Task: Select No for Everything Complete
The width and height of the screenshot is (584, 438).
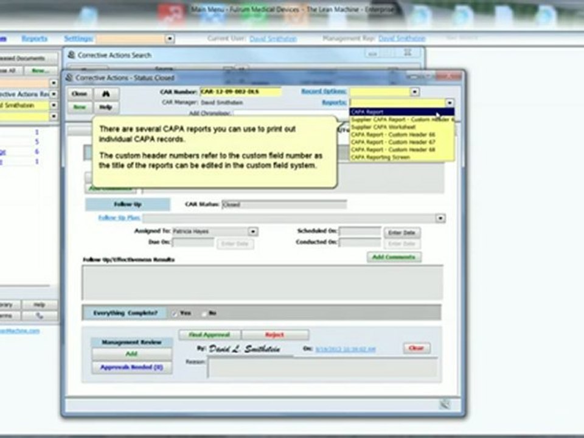Action: [203, 314]
